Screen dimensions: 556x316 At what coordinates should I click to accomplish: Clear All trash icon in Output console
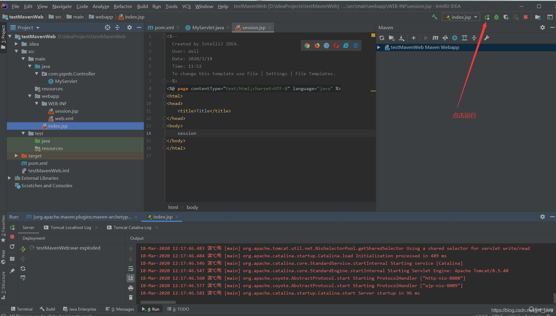click(131, 297)
